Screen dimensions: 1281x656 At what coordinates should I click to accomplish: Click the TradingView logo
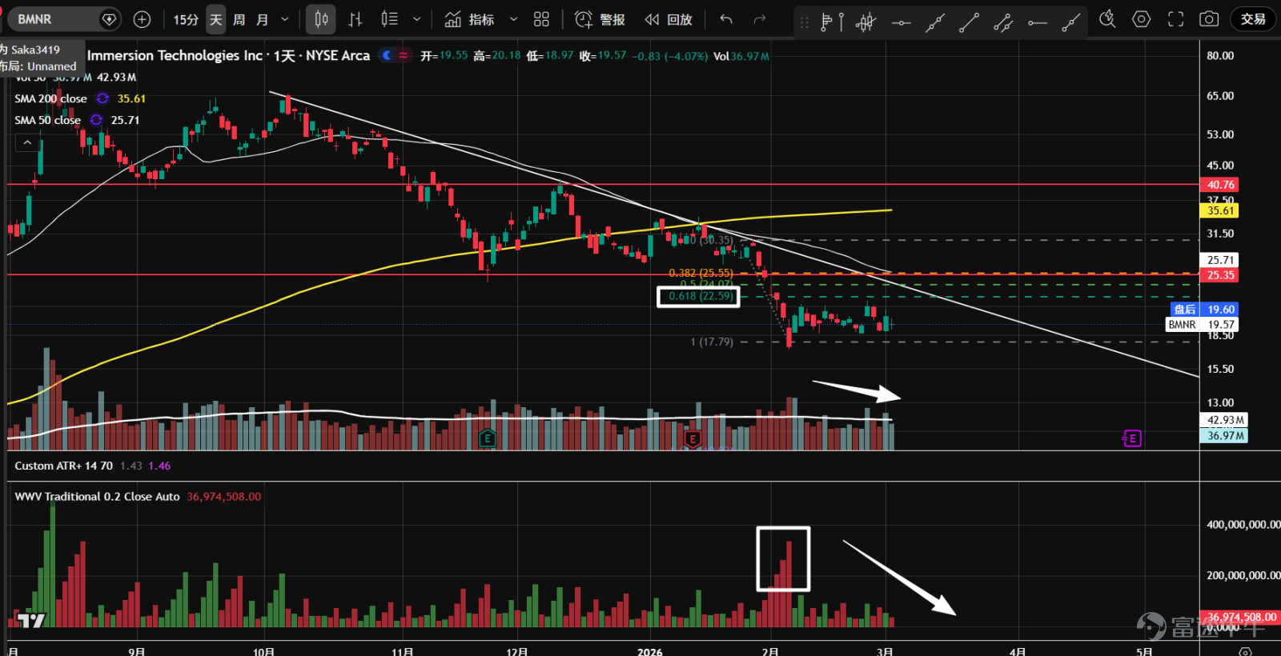coord(31,620)
